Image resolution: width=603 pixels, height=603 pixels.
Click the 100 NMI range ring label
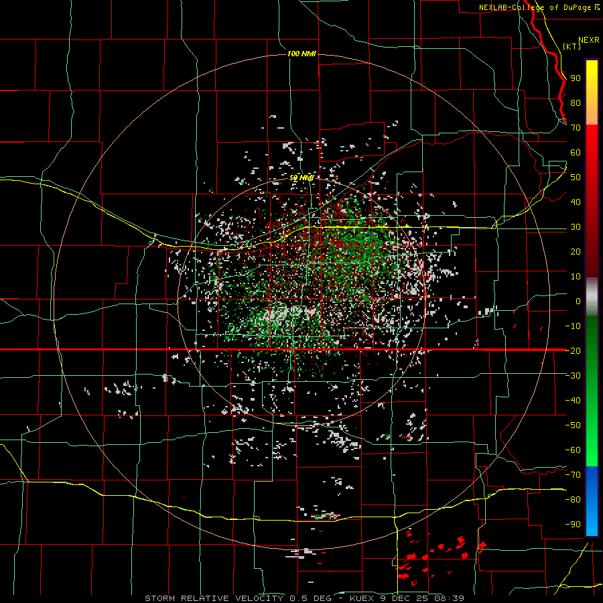pyautogui.click(x=301, y=54)
